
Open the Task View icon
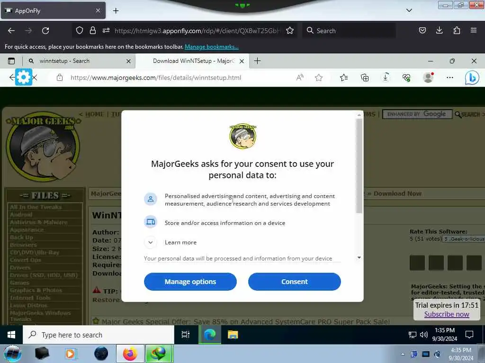[x=185, y=335]
